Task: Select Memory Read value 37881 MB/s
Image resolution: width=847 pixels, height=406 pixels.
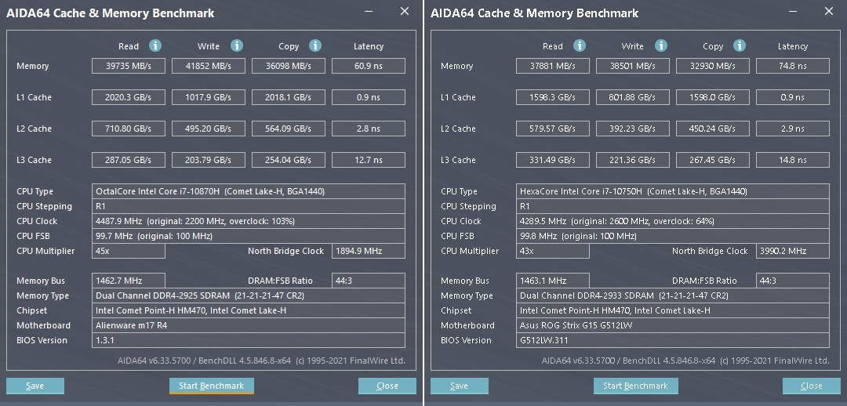Action: [x=553, y=66]
